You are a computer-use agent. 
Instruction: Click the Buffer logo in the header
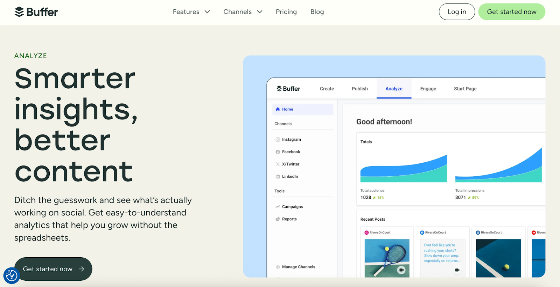point(36,12)
